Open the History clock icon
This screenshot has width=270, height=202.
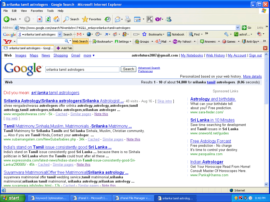tap(108, 19)
